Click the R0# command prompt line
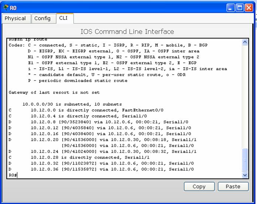Screen dimensions: 257x204 [x=13, y=175]
